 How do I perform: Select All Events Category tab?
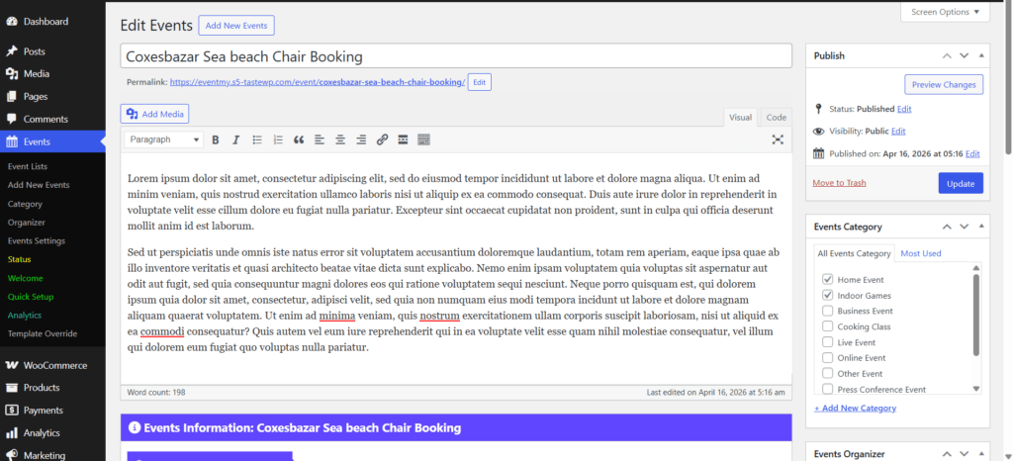tap(854, 253)
